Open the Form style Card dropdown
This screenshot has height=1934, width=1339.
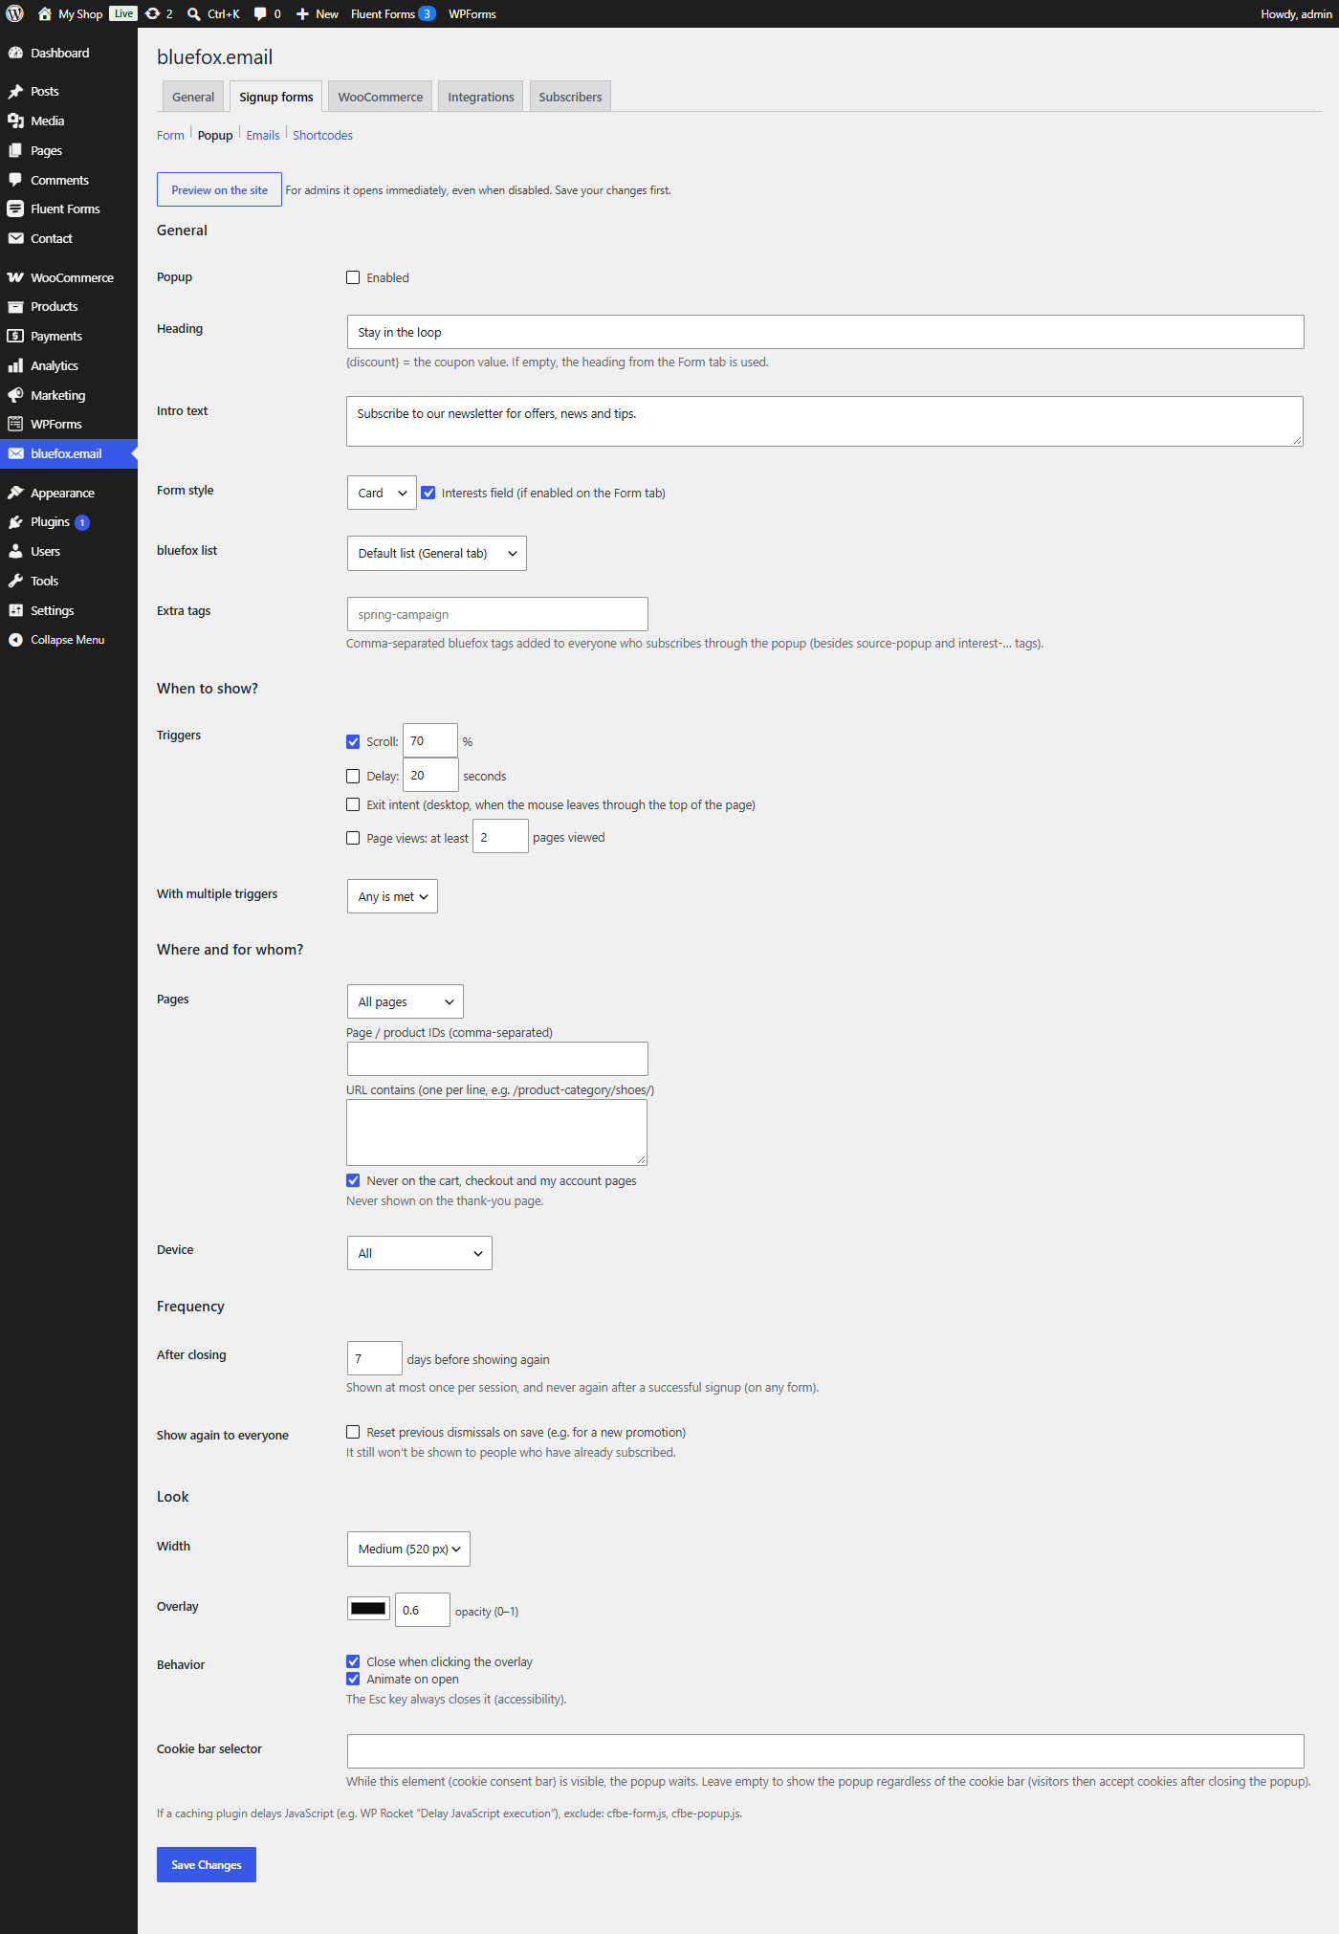point(382,493)
